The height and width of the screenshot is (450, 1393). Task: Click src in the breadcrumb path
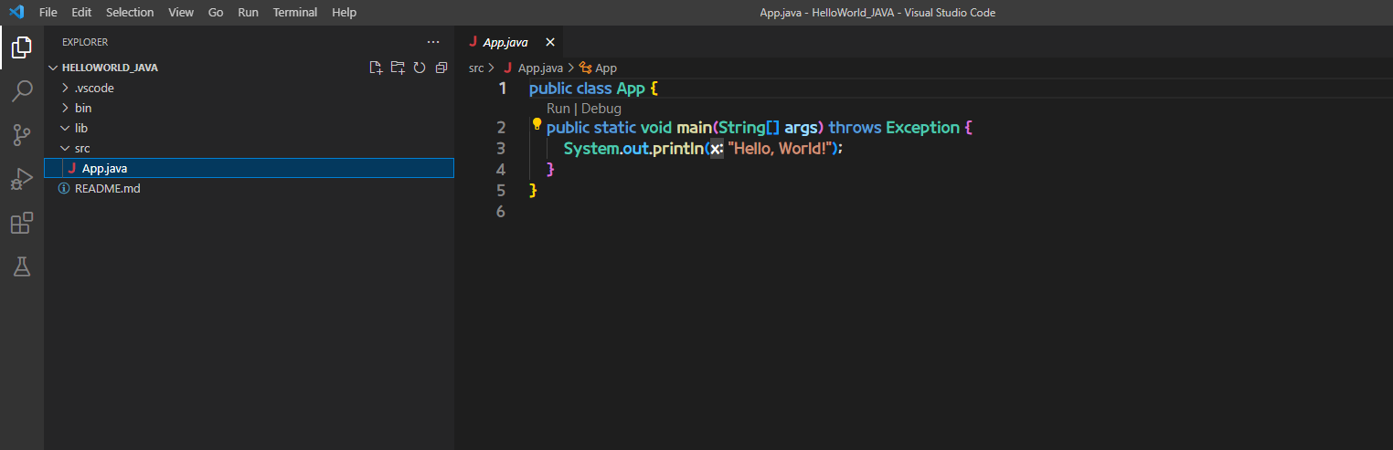(x=476, y=68)
